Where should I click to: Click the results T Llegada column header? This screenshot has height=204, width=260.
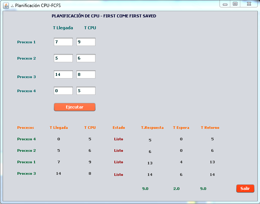[x=59, y=128]
